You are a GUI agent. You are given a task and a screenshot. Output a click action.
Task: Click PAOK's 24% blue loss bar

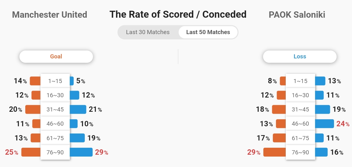click(x=324, y=124)
